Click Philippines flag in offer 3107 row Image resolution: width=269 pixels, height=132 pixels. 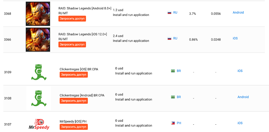point(173,123)
